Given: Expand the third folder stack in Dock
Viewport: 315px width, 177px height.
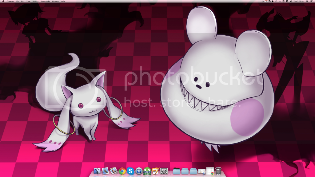Looking at the screenshot, I should [193, 171].
